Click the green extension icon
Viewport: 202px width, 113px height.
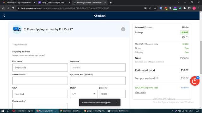coord(180,8)
